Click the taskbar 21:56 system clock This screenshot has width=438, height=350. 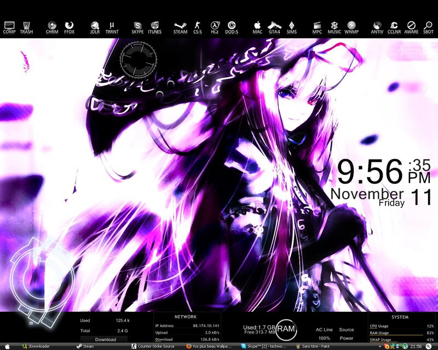(416, 346)
